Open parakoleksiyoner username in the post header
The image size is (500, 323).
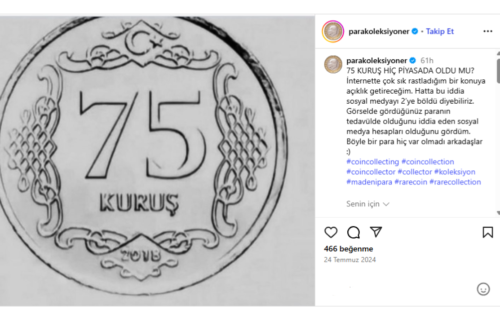[379, 31]
